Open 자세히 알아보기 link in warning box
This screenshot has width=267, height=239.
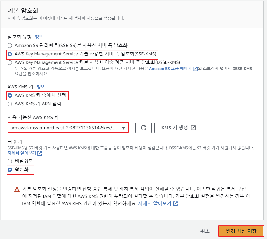158,203
